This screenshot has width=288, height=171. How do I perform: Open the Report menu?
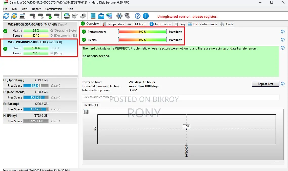(36, 9)
